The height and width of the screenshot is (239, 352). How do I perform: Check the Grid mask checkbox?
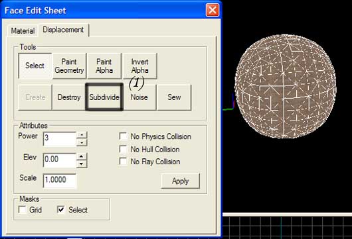(x=22, y=210)
